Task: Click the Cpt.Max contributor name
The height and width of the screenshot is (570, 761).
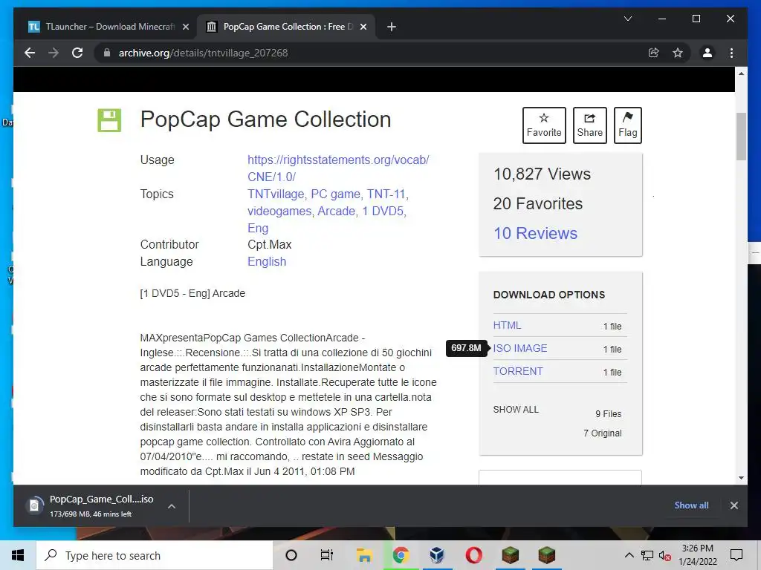Action: 269,244
